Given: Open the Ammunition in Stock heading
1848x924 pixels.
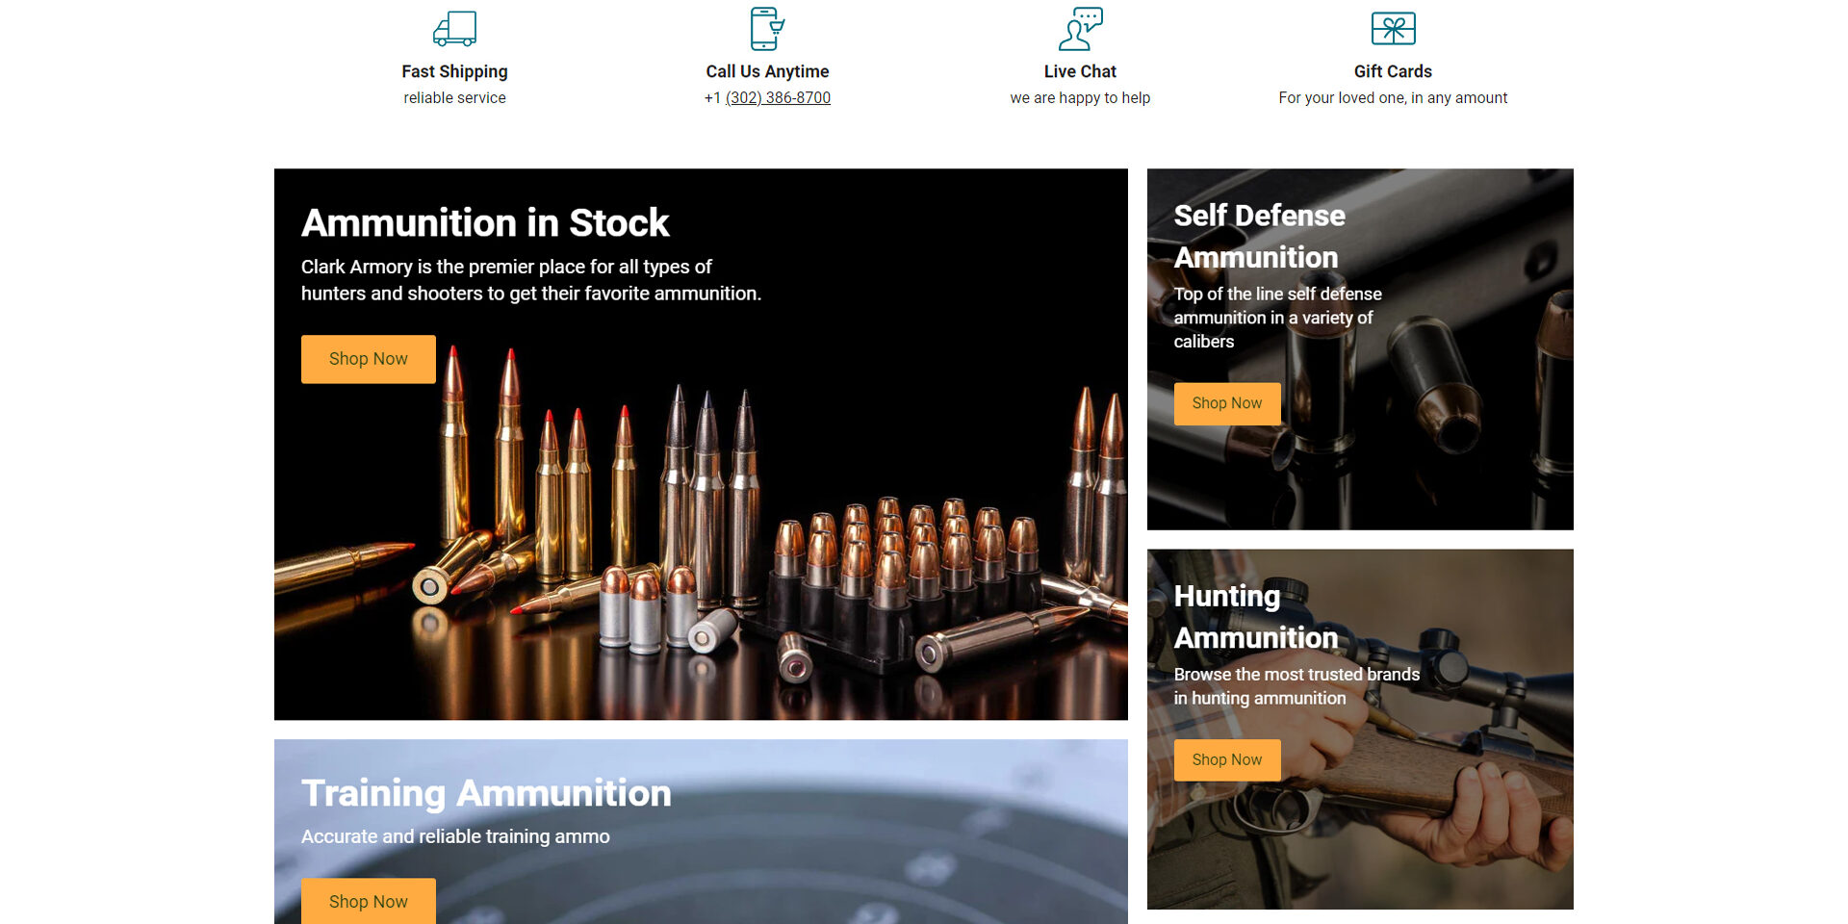Looking at the screenshot, I should click(x=485, y=223).
